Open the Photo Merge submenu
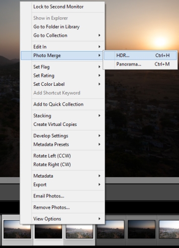Screen dimensions: 179x248 click(62, 56)
